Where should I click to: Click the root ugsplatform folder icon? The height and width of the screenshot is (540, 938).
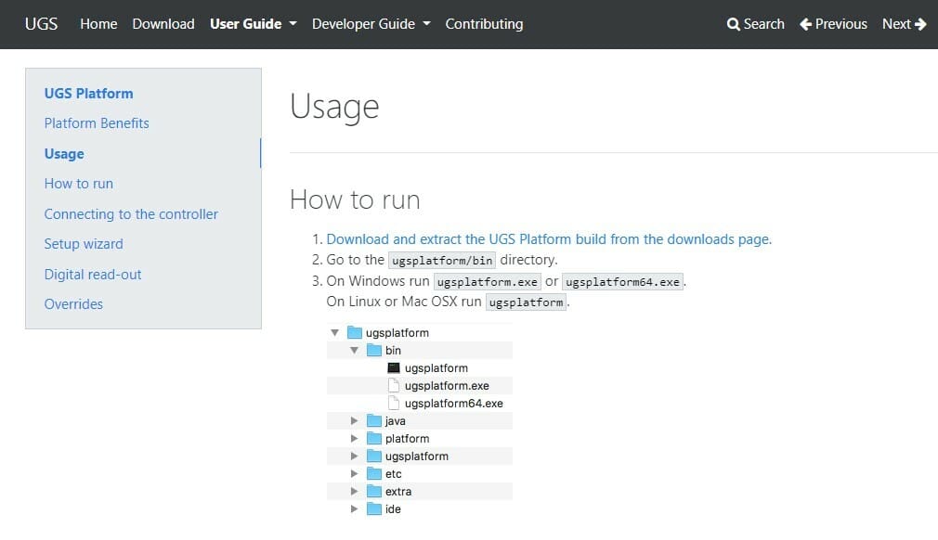tap(355, 332)
